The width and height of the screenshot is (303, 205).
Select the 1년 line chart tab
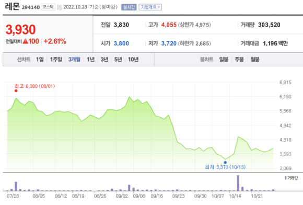[x=90, y=60]
